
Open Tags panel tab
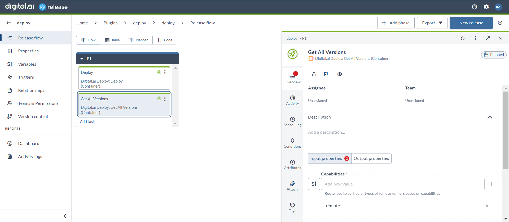pyautogui.click(x=292, y=207)
